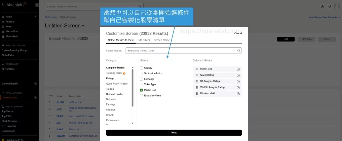Click the Seeking Alpha logo
The height and width of the screenshot is (141, 342).
pyautogui.click(x=14, y=5)
